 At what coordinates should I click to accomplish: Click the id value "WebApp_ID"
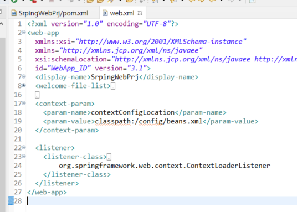tap(69, 68)
